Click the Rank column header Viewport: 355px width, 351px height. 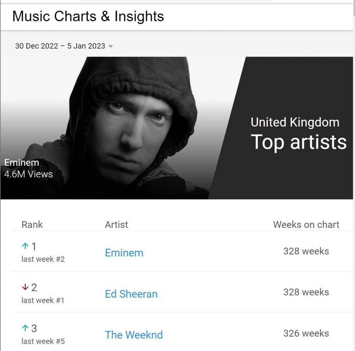tap(32, 224)
